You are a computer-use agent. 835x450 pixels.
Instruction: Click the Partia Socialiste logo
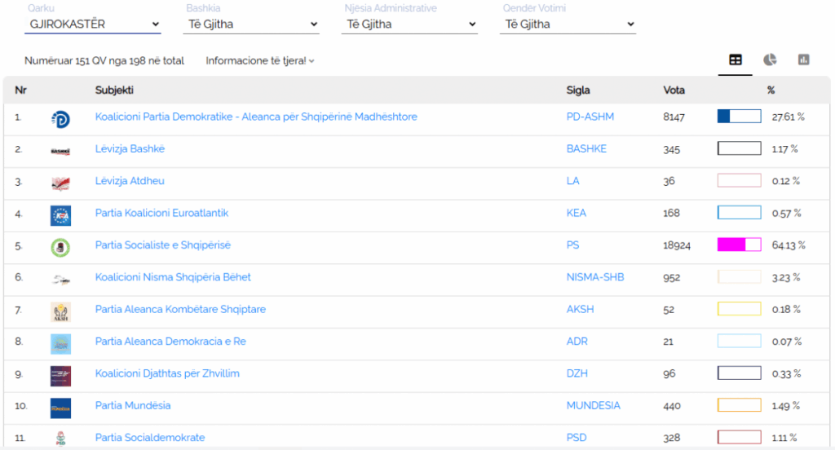click(x=60, y=248)
